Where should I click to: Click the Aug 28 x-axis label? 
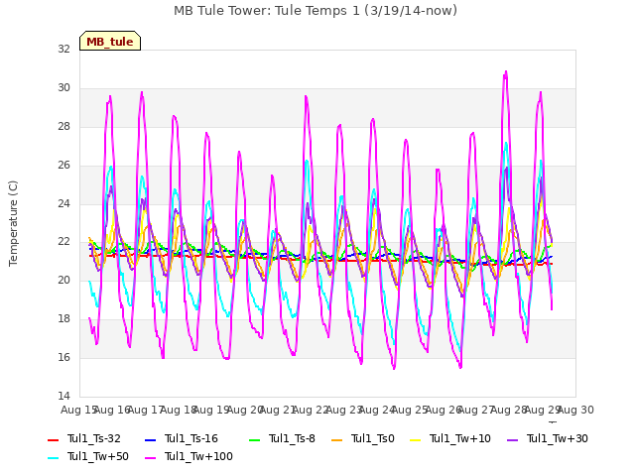coord(509,410)
